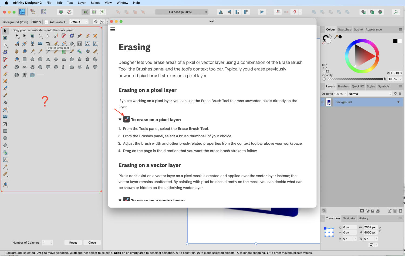The image size is (405, 256).
Task: Collapse the 'To erase on a pixel layer' section
Action: tap(120, 119)
